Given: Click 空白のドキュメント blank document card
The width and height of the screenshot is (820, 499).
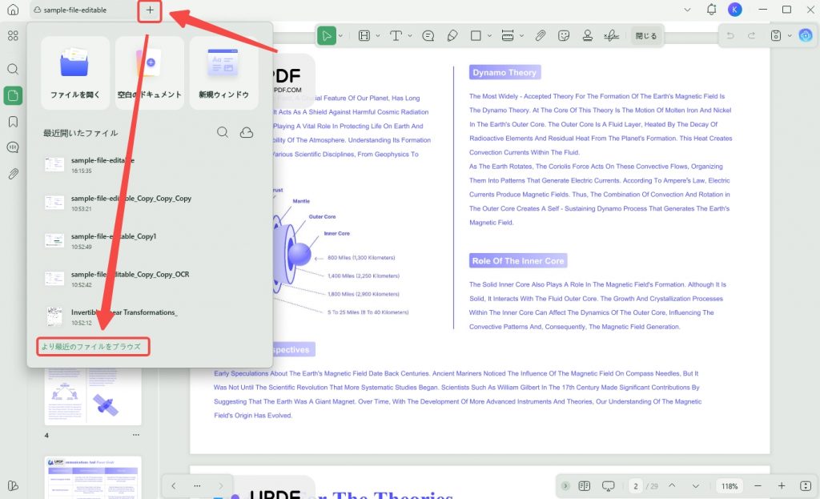Looking at the screenshot, I should (x=150, y=73).
